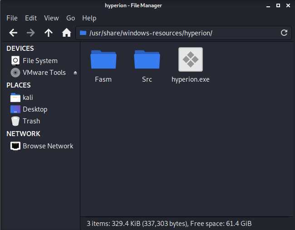Image resolution: width=295 pixels, height=230 pixels.
Task: Click the Trash bin icon
Action: coord(15,121)
